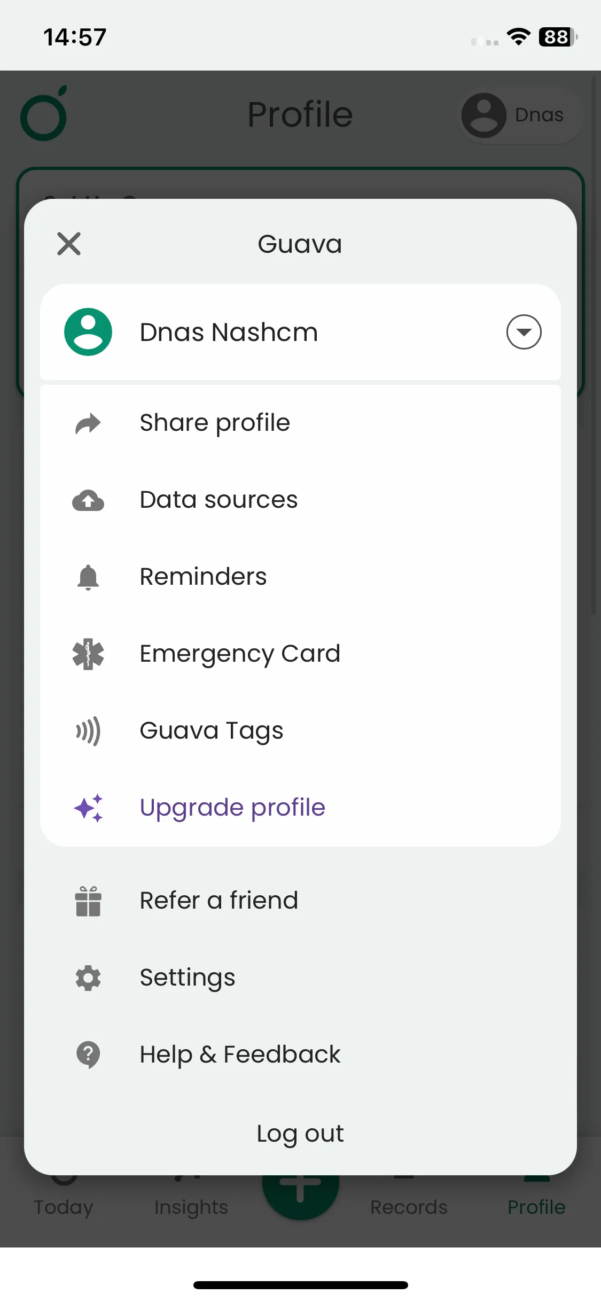Choose Reminders from the menu
Viewport: 601px width, 1302px height.
click(203, 577)
